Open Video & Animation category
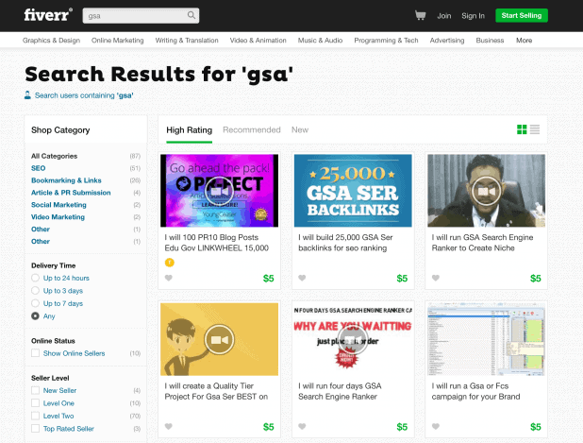 pos(258,41)
